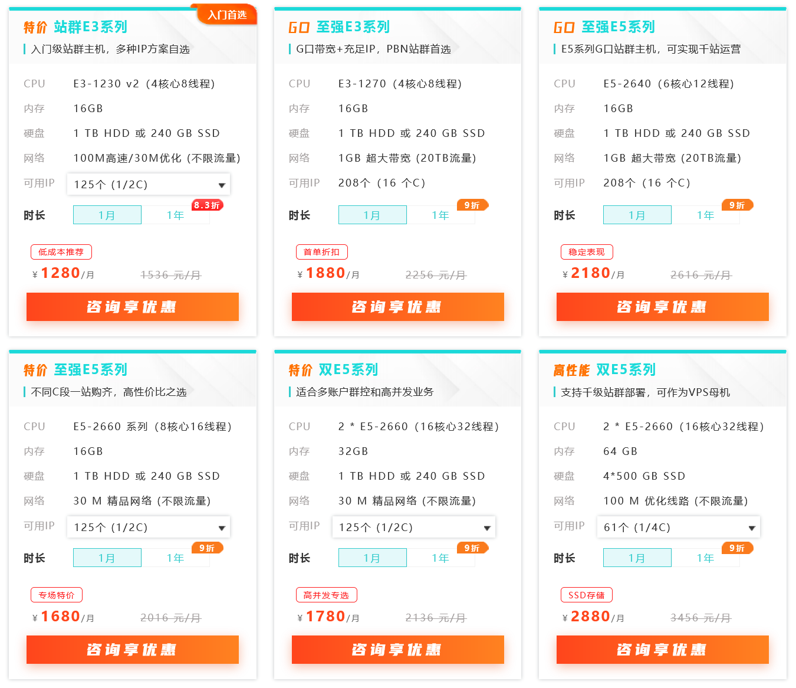This screenshot has height=688, width=796.
Task: Open 可用IP dropdown on 特价 至强E5系列
Action: [x=149, y=527]
